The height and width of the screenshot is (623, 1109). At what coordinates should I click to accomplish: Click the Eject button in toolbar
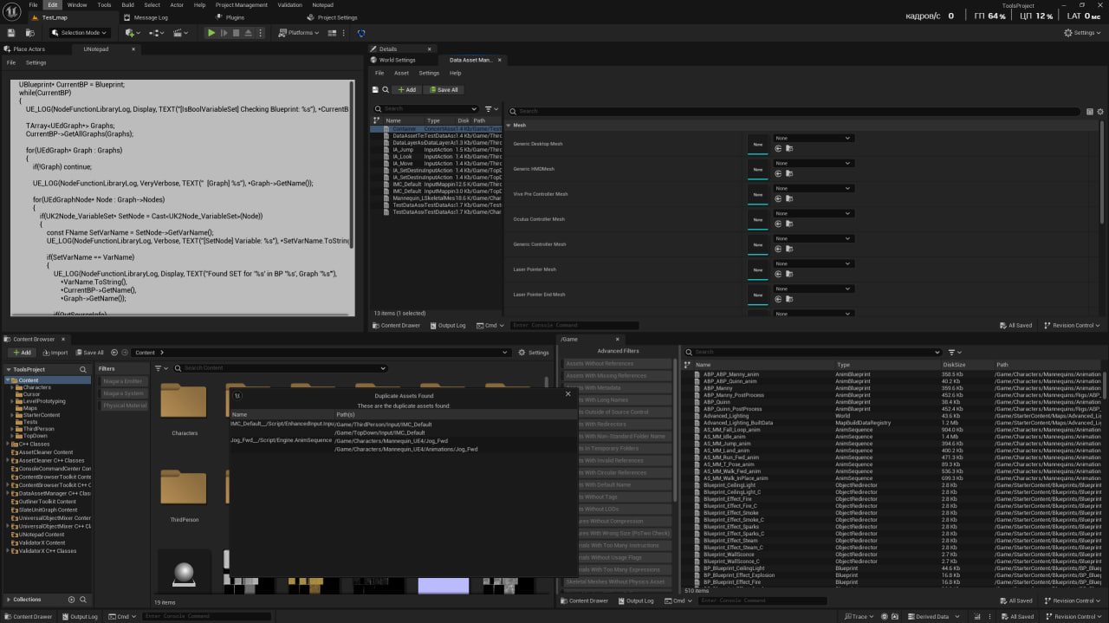click(248, 33)
